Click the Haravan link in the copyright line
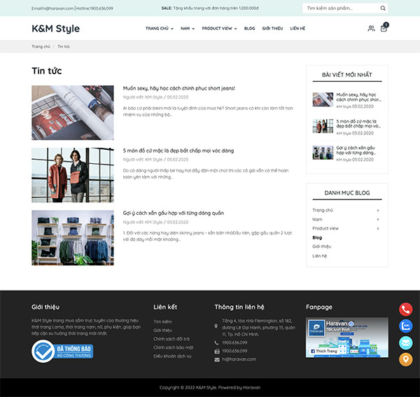Screen dimensions: 420x397 [251, 387]
